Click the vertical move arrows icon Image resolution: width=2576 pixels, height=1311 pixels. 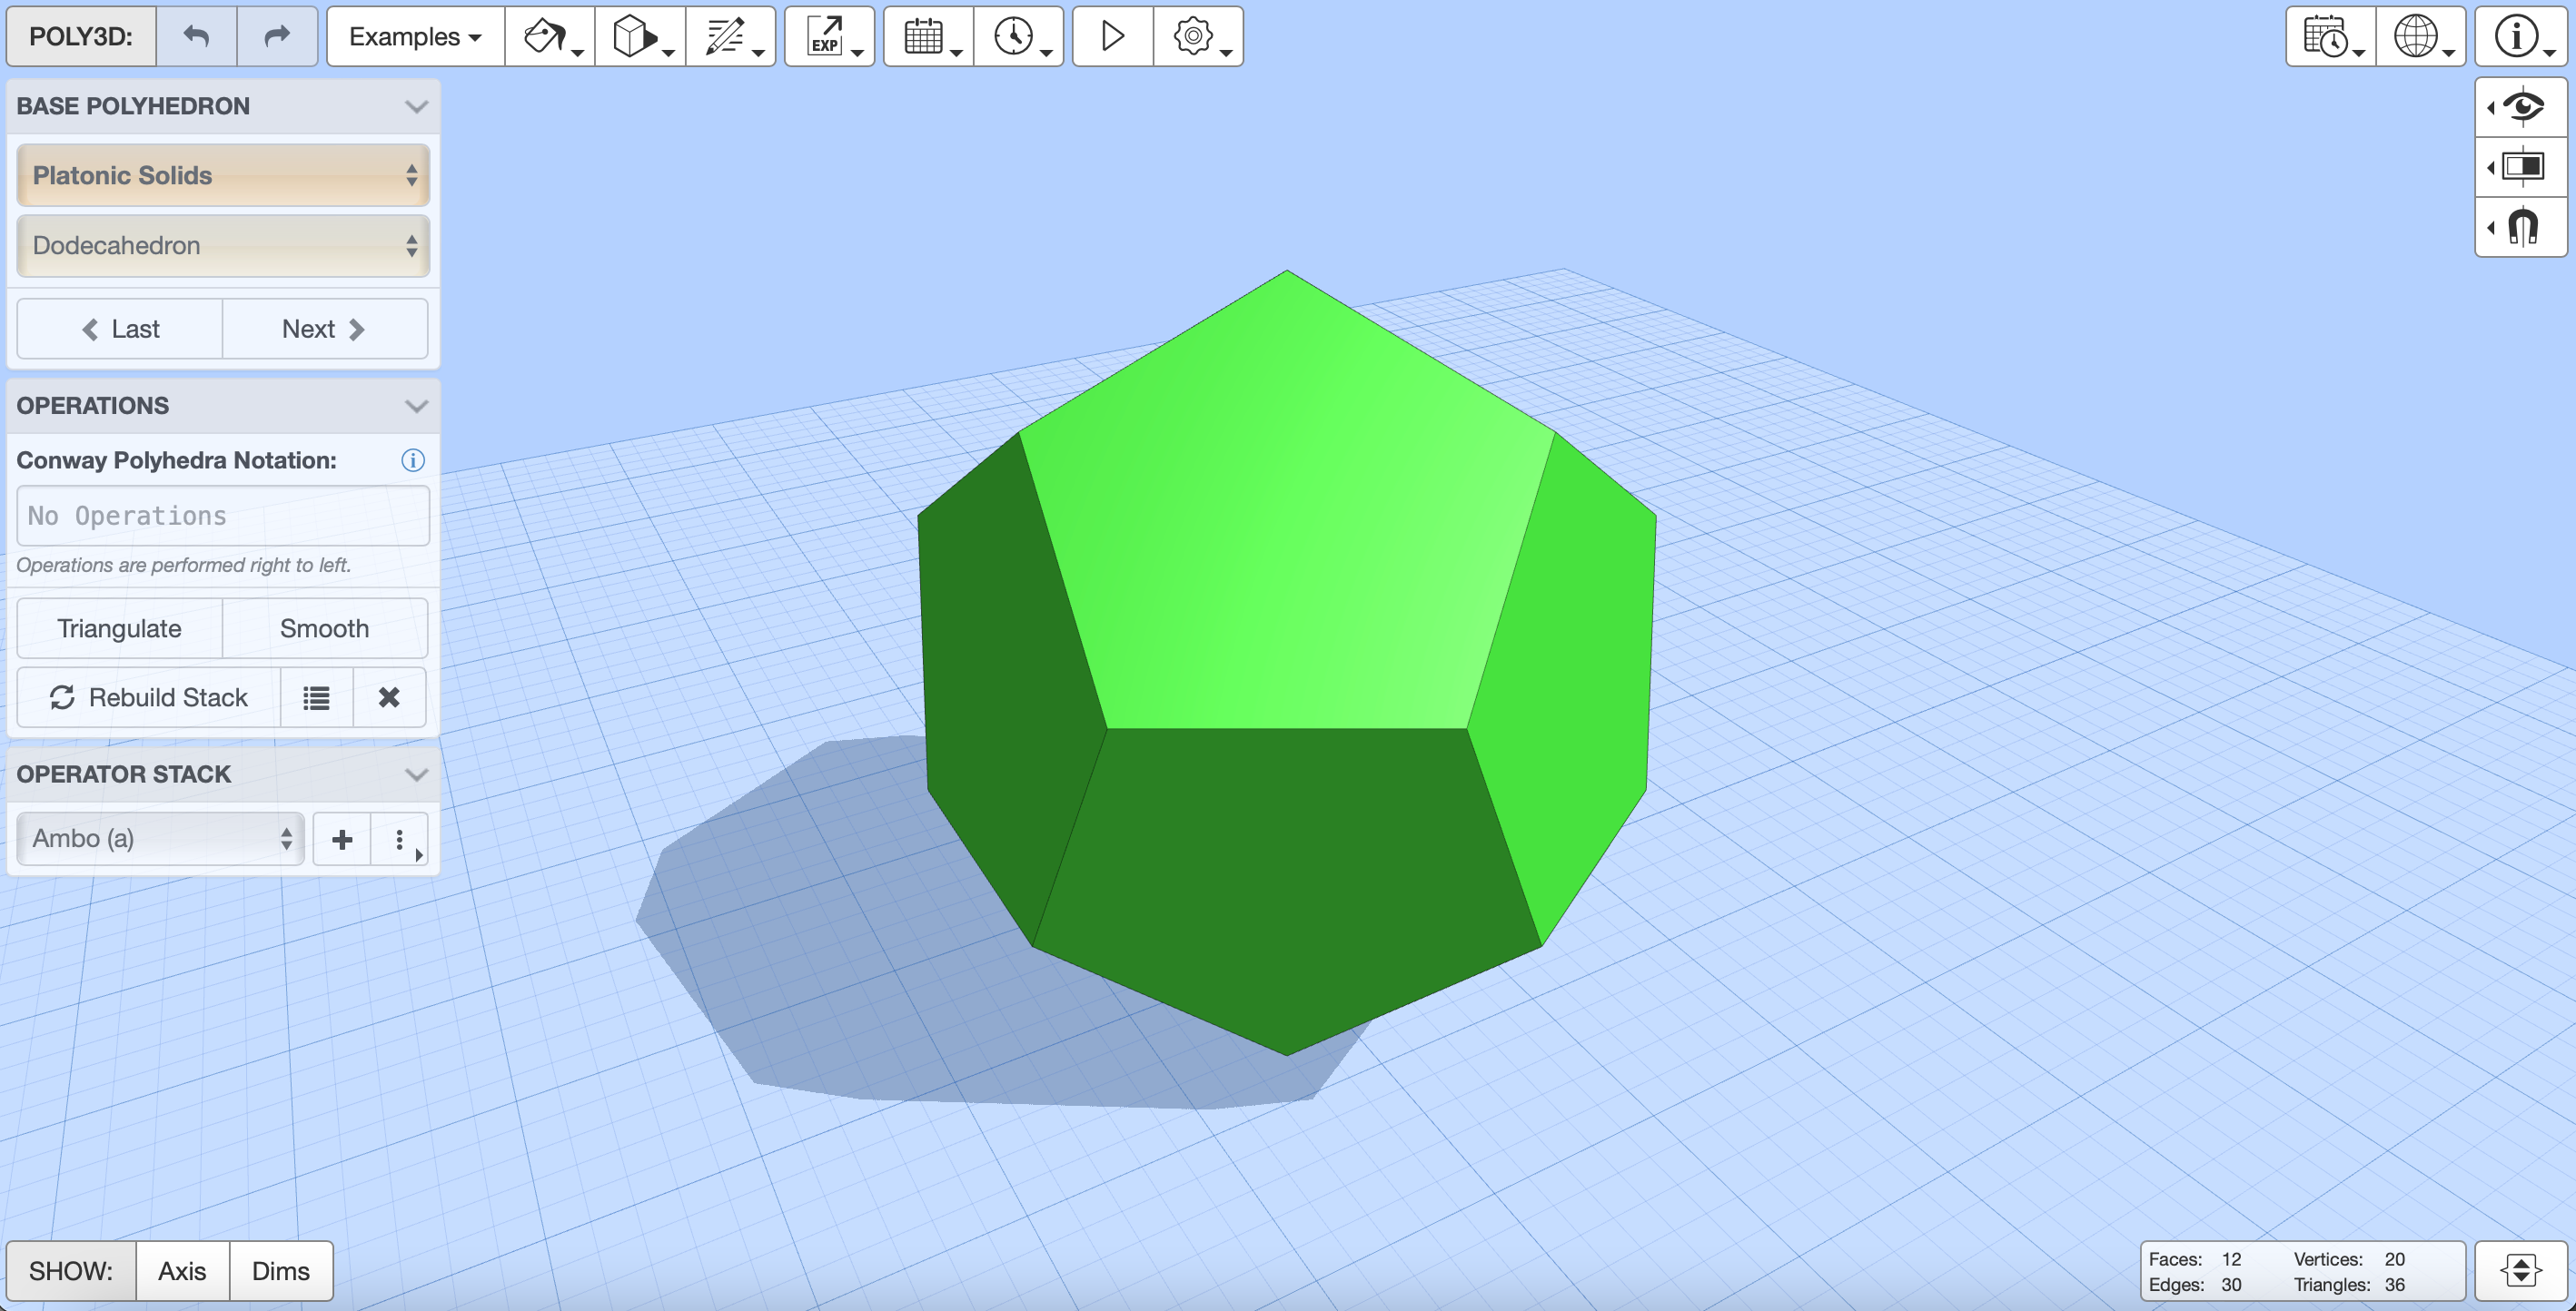pyautogui.click(x=2521, y=1270)
